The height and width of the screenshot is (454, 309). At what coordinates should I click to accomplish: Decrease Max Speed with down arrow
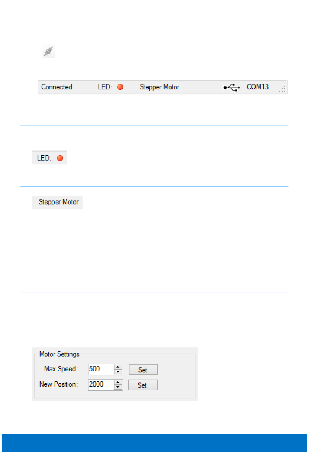coord(118,372)
